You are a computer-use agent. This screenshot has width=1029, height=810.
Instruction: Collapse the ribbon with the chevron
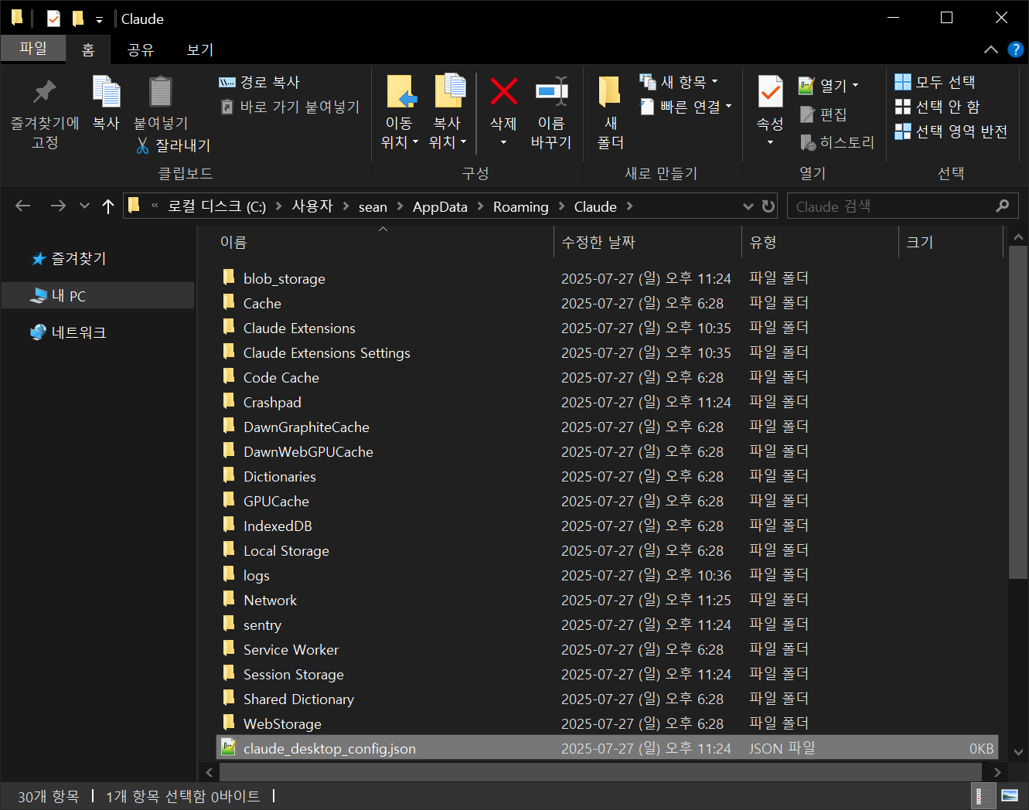coord(990,49)
